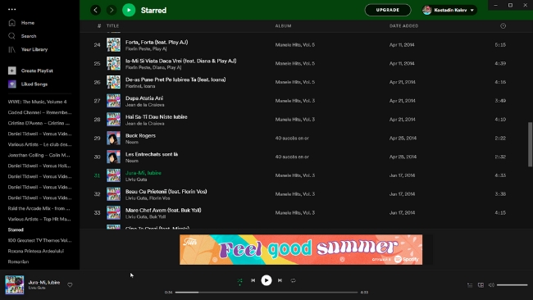Screen dimensions: 533x300
Task: Click now playing album cover
Action: pos(14,284)
